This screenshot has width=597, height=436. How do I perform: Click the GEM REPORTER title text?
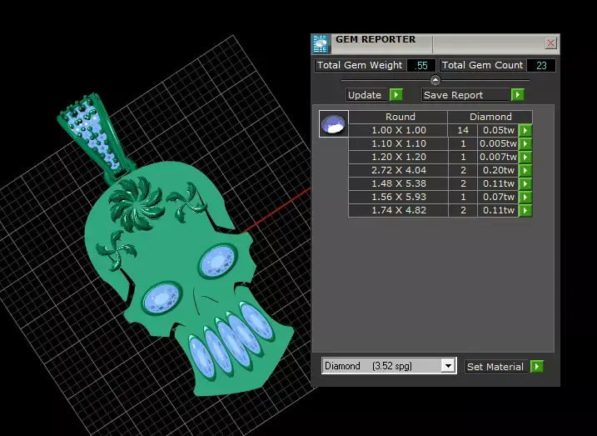(376, 40)
